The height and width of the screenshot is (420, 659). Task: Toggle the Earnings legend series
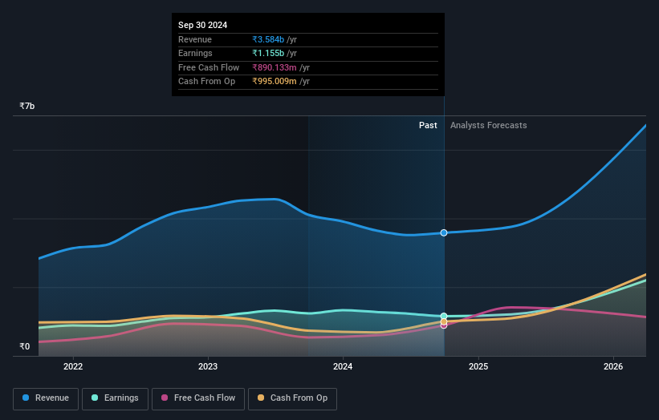pyautogui.click(x=115, y=398)
